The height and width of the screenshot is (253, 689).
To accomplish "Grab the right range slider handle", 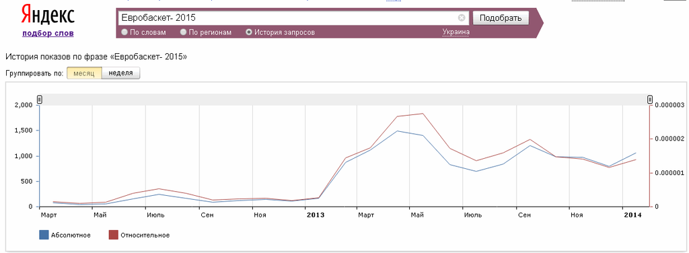I will pos(650,100).
